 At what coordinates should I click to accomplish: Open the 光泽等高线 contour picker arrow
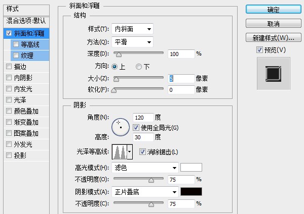(130, 152)
